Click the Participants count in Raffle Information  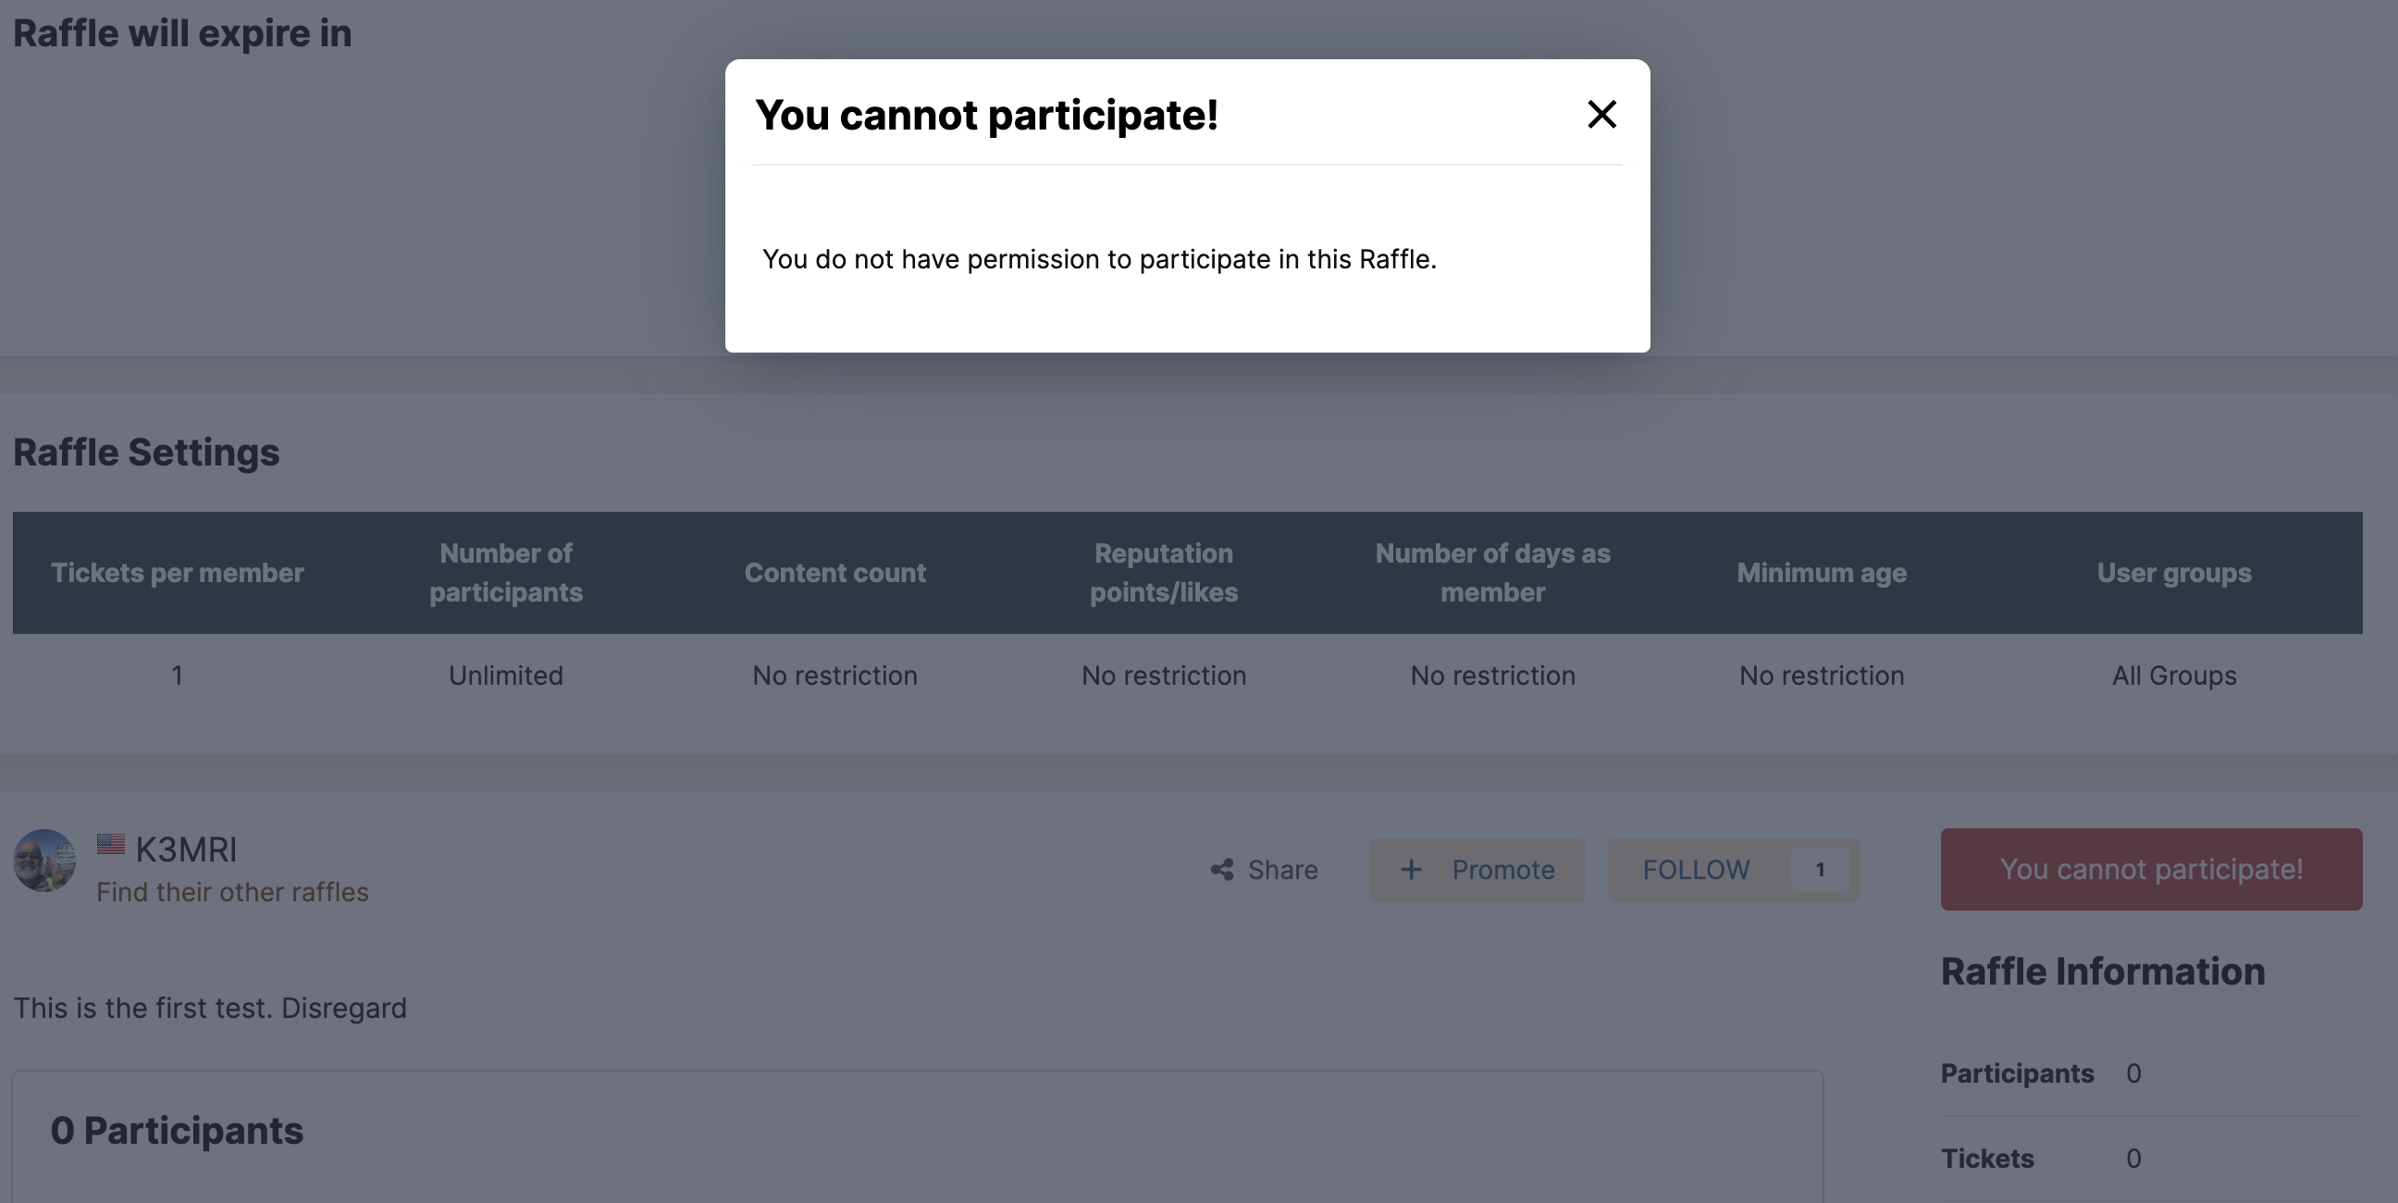coord(2133,1073)
